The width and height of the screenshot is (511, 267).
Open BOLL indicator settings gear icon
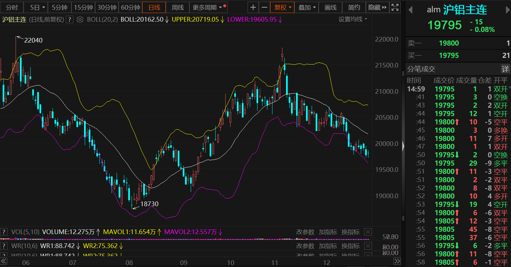80,20
